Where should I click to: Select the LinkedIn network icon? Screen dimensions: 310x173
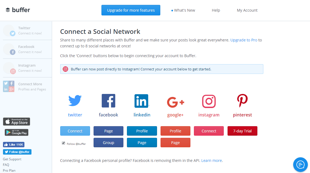coord(142,101)
